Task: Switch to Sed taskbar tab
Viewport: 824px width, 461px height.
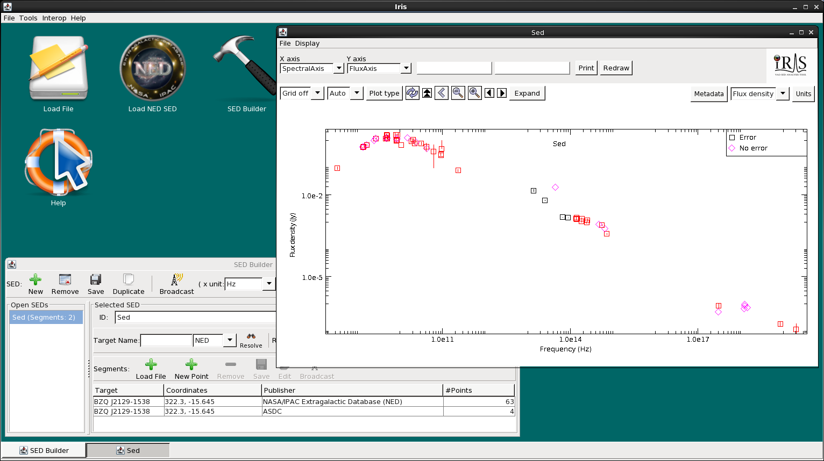Action: pos(128,450)
